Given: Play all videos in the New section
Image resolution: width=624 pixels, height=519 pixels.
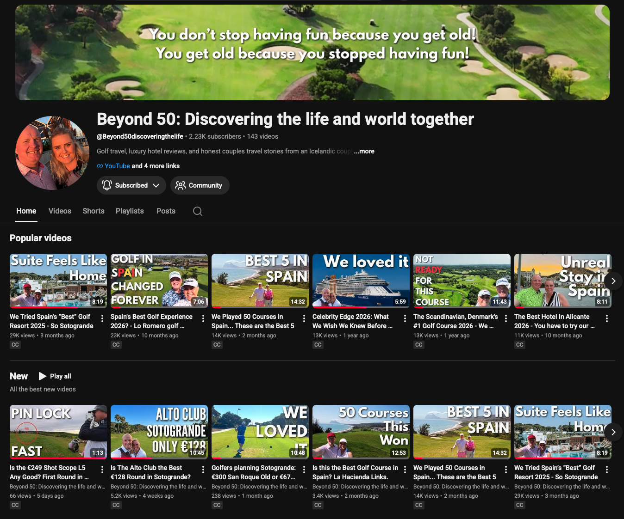Looking at the screenshot, I should [55, 376].
